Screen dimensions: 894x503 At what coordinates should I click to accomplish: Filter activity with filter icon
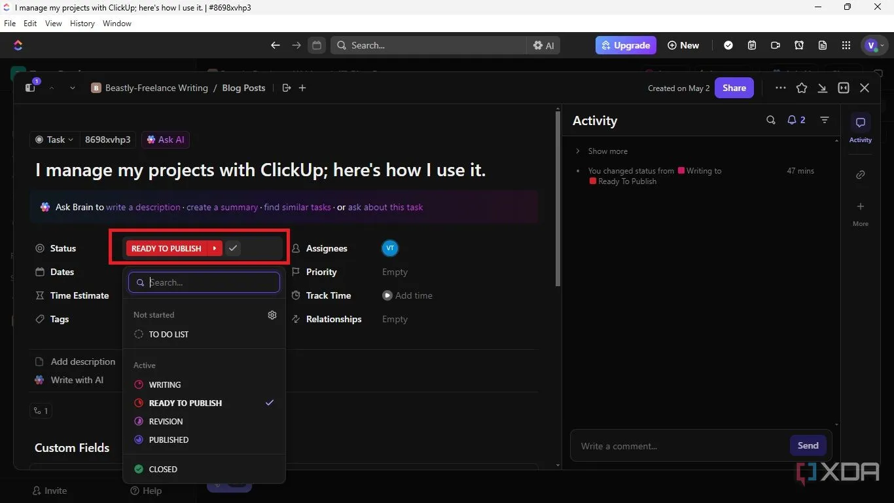(x=825, y=120)
